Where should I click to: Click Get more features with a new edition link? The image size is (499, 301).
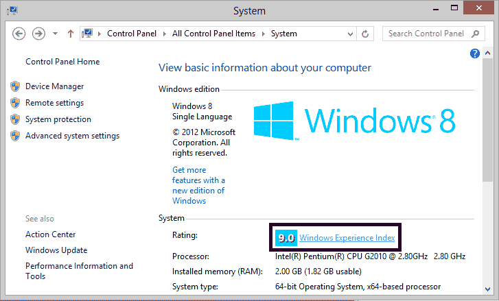(x=198, y=185)
